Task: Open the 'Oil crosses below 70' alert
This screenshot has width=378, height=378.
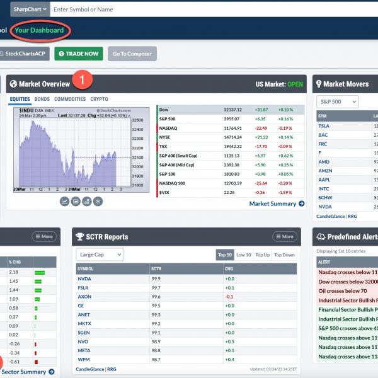Action: click(342, 291)
